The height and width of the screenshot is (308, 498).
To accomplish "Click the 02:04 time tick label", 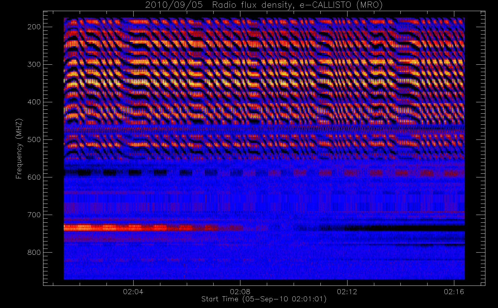I will tap(133, 292).
